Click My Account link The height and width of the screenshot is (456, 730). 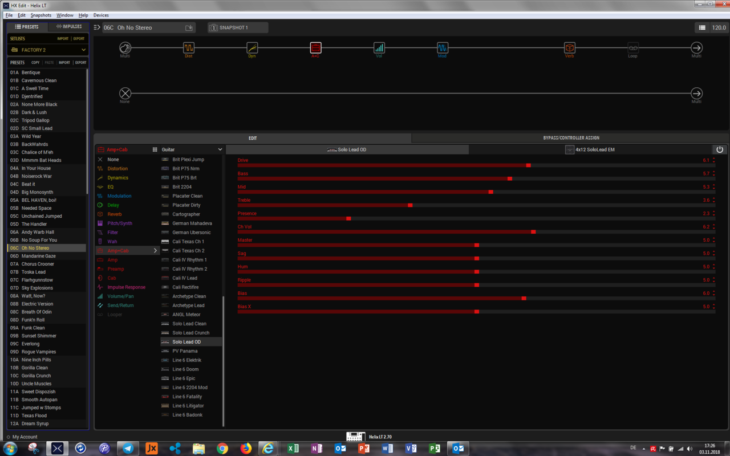point(25,437)
